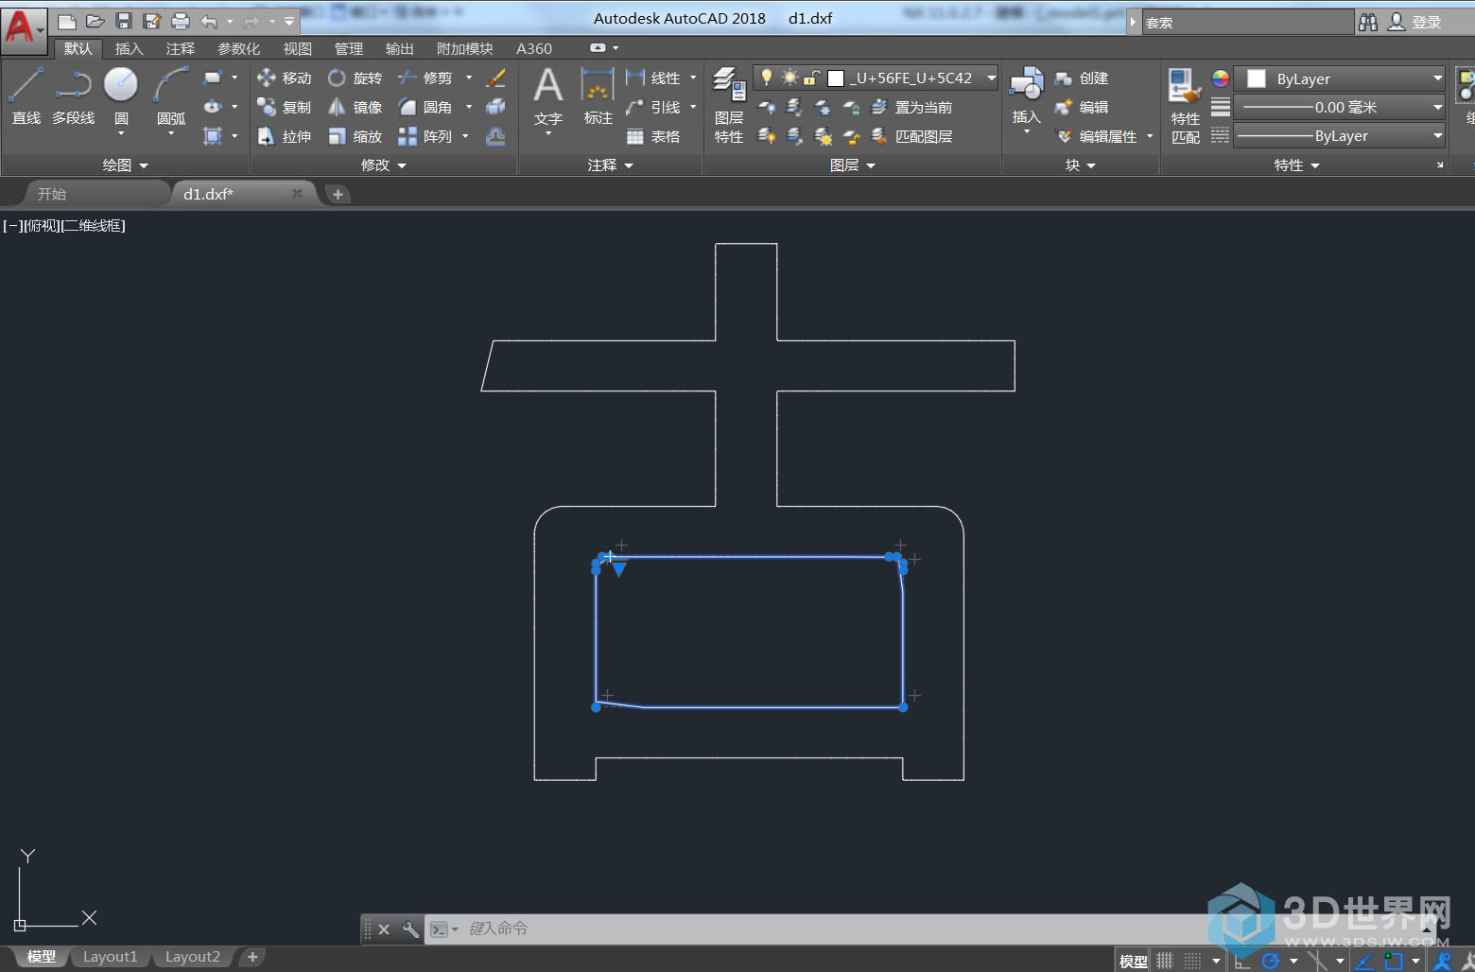Click the Erase tool icon in Modify panel
The height and width of the screenshot is (972, 1475).
coord(495,78)
